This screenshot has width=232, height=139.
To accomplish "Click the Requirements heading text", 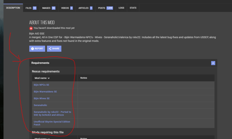I will pos(40,63).
